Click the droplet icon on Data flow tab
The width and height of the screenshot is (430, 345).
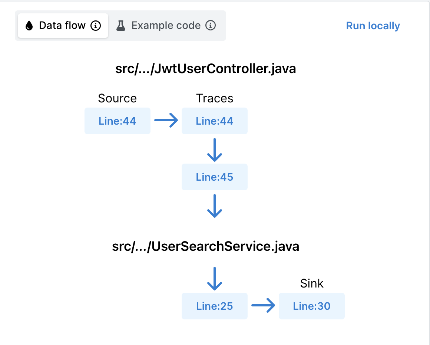[x=29, y=25]
